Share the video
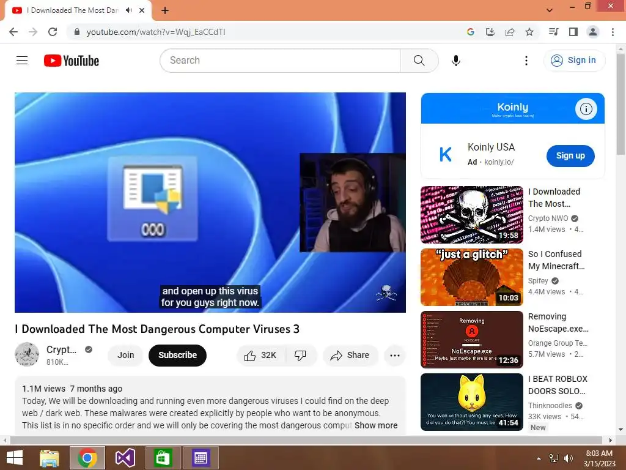The width and height of the screenshot is (626, 470). click(350, 356)
